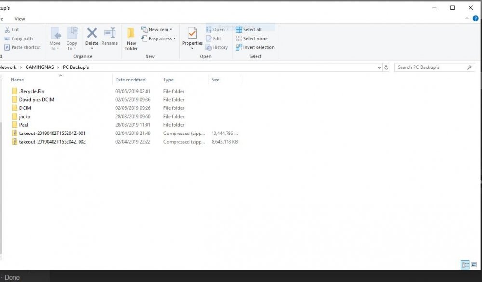This screenshot has height=282, width=482.
Task: Click PC Backup's in the breadcrumb path
Action: tap(76, 67)
